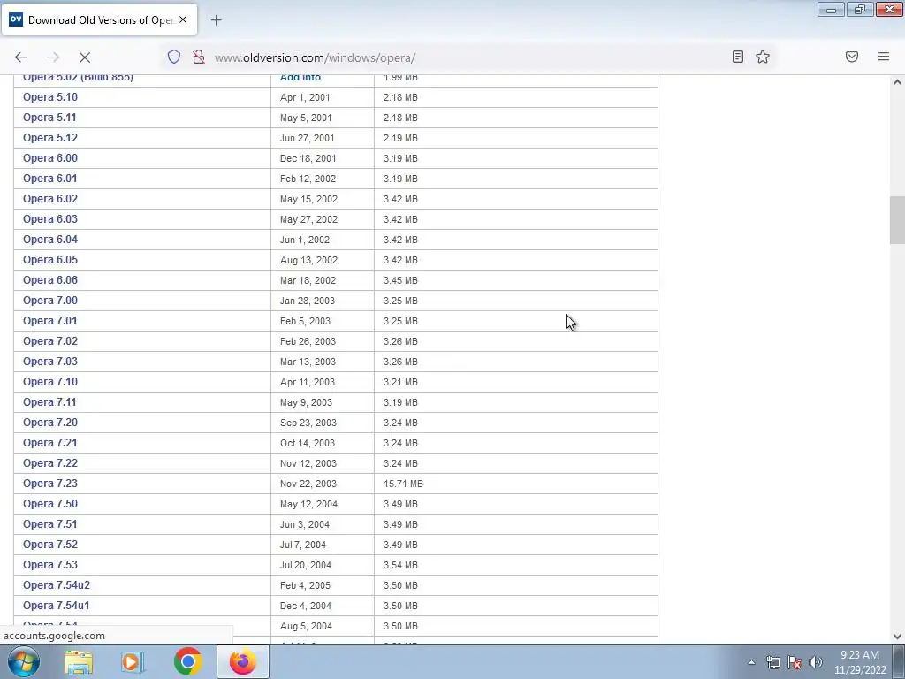Click the Add info link
Viewport: 905px width, 679px height.
pos(300,78)
